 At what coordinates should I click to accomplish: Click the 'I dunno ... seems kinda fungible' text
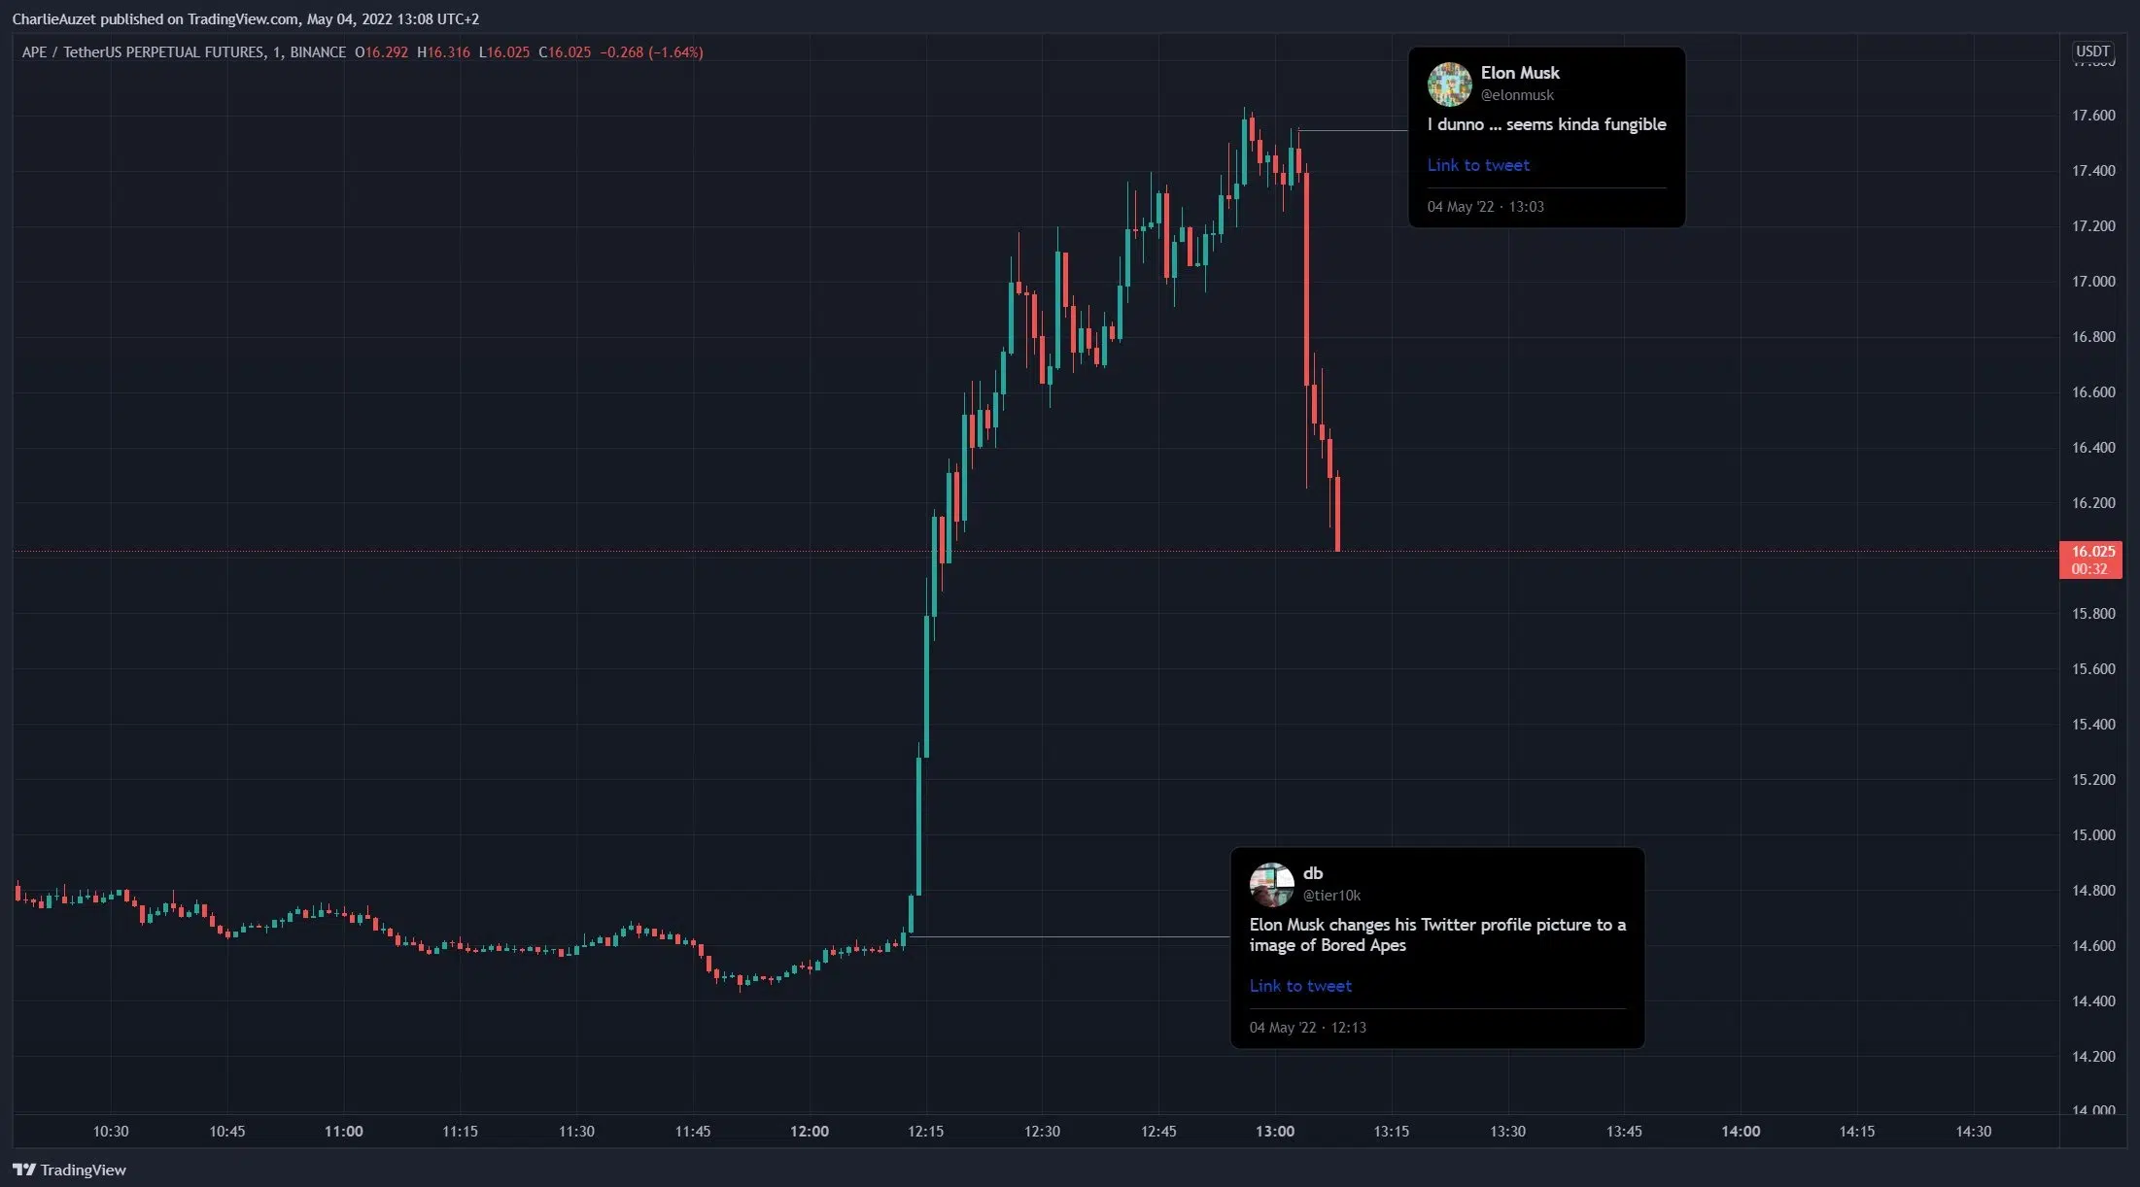coord(1545,124)
